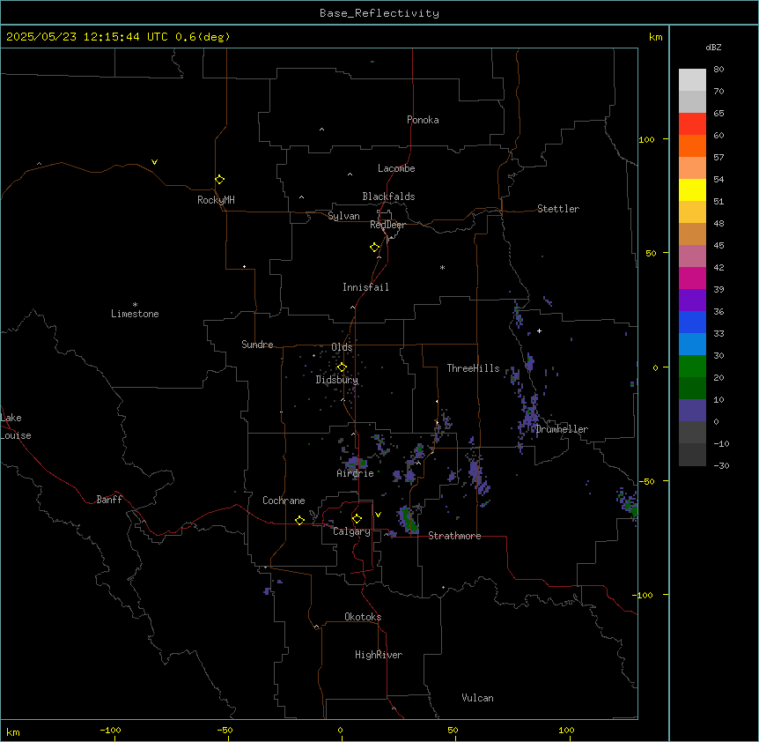Click the Didsbury label
Image resolution: width=759 pixels, height=742 pixels.
(x=337, y=380)
